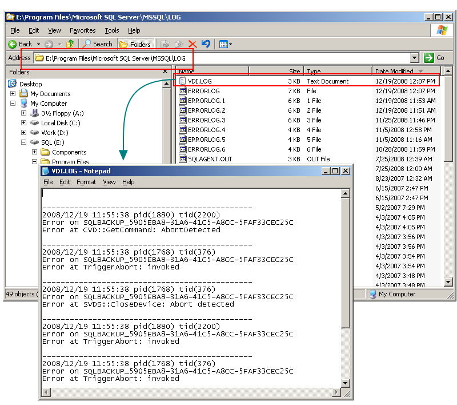Sort files by Date Modified column

394,72
